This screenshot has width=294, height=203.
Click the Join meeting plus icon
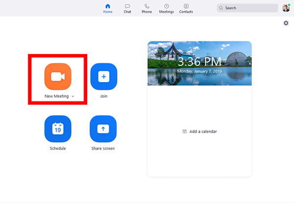[104, 77]
